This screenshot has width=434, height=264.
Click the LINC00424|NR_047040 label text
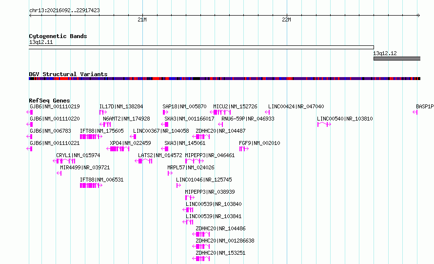pos(296,107)
